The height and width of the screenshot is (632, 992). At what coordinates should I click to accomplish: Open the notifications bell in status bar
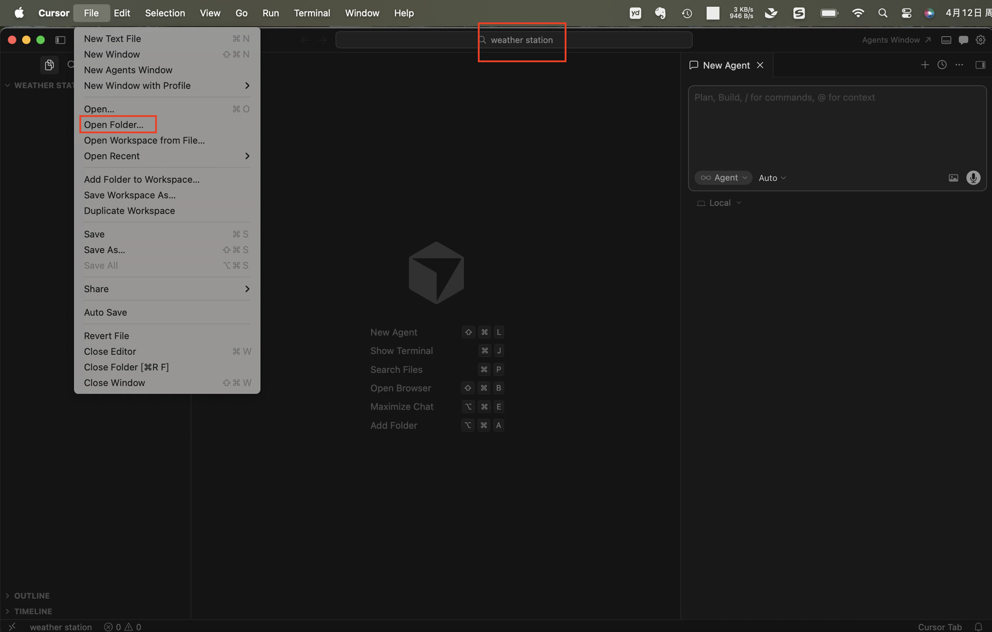978,627
